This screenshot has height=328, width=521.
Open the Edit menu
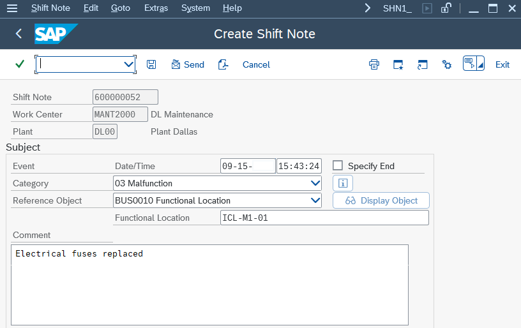pyautogui.click(x=91, y=8)
